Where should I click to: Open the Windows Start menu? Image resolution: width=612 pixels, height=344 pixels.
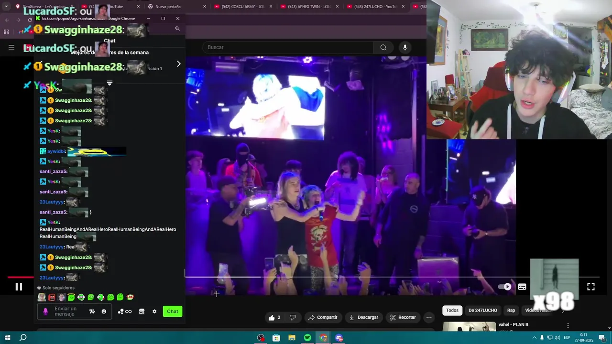point(7,338)
